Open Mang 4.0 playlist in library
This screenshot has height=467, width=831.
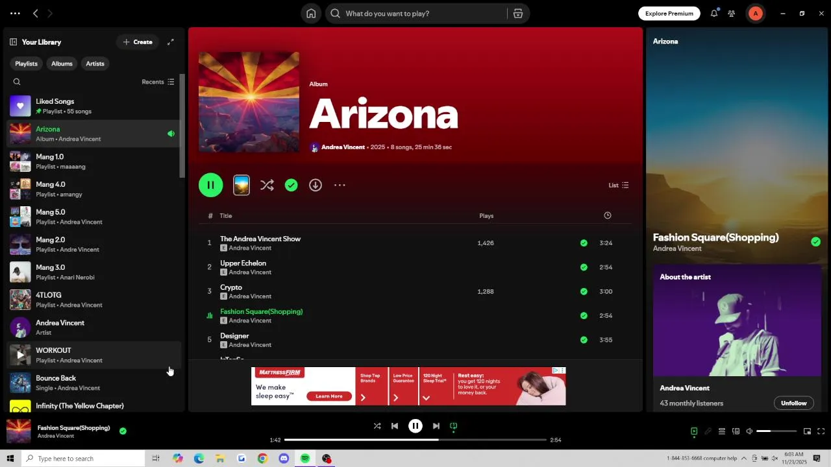coord(93,189)
